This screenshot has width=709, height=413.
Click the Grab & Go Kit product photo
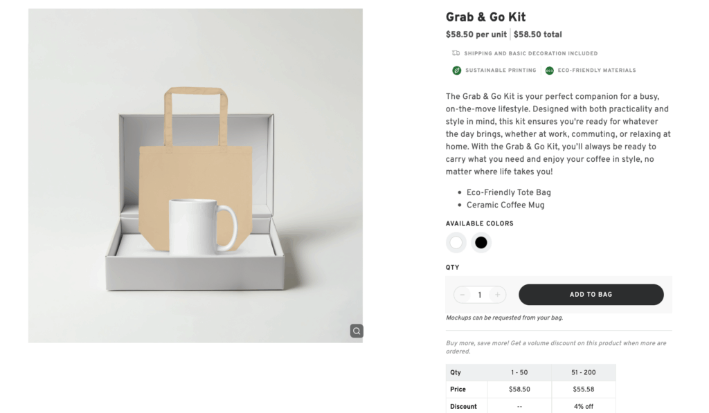(194, 175)
